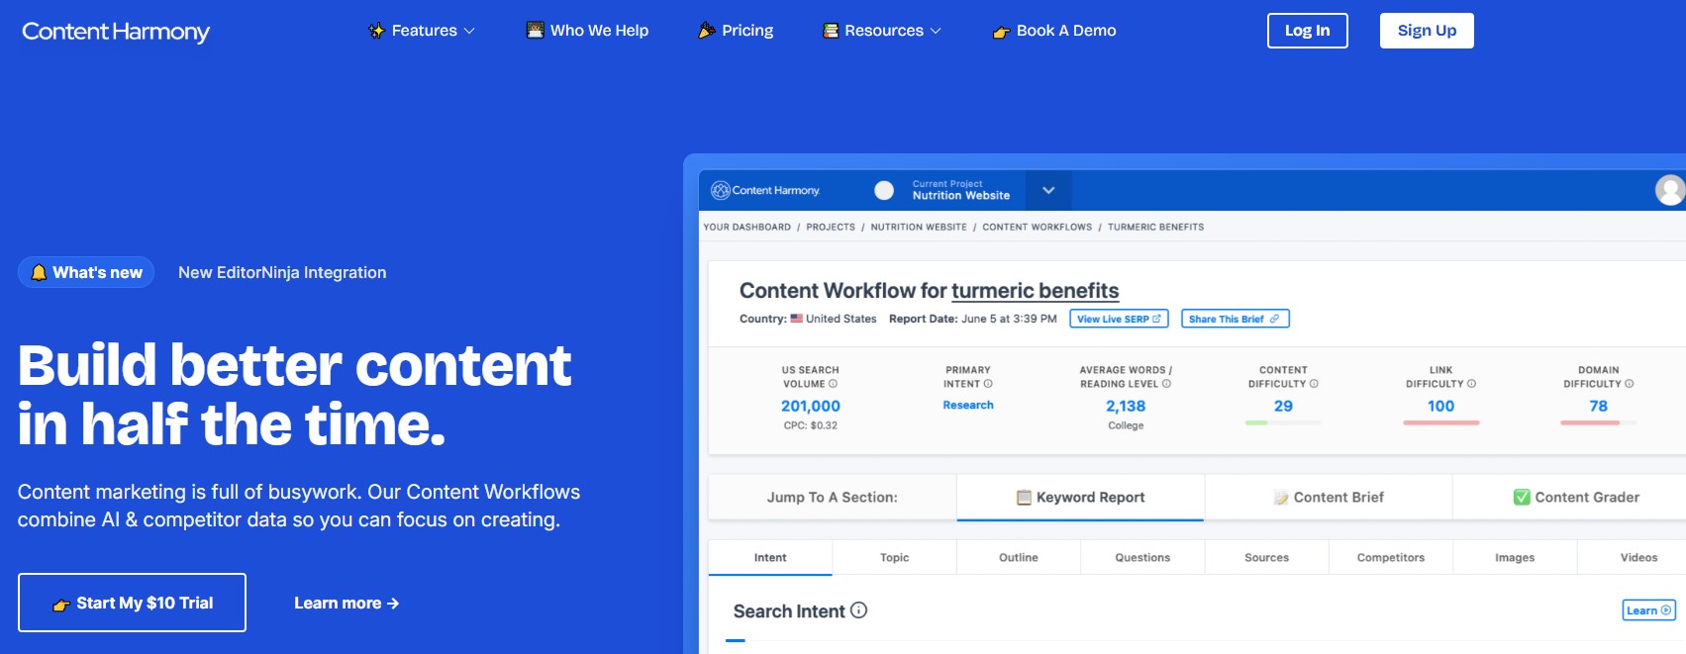Click the Log In button
Screen dimensions: 1686x654
1307,31
